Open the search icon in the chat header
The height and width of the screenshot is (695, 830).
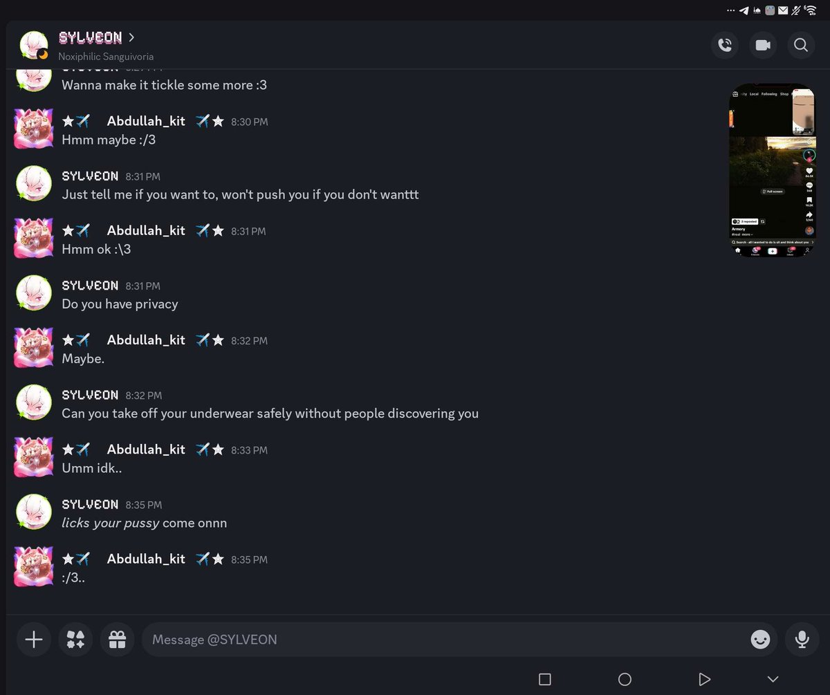[x=801, y=45]
